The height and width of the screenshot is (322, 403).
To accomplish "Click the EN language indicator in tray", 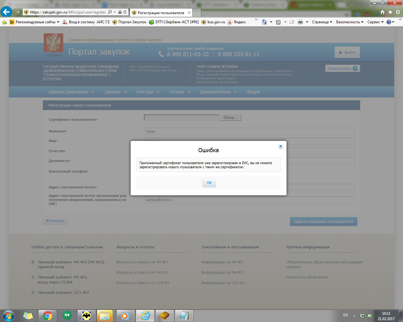I will pos(345,315).
